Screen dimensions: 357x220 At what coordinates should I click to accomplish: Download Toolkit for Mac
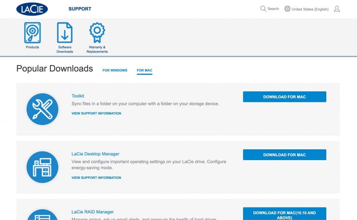[x=284, y=97]
